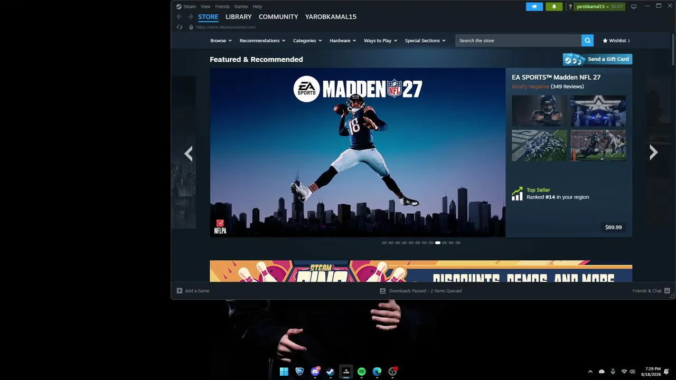Expand the Special Sections dropdown

pyautogui.click(x=425, y=41)
